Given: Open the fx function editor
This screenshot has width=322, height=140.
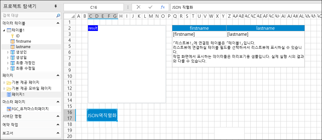Looking at the screenshot, I should tap(163, 7).
